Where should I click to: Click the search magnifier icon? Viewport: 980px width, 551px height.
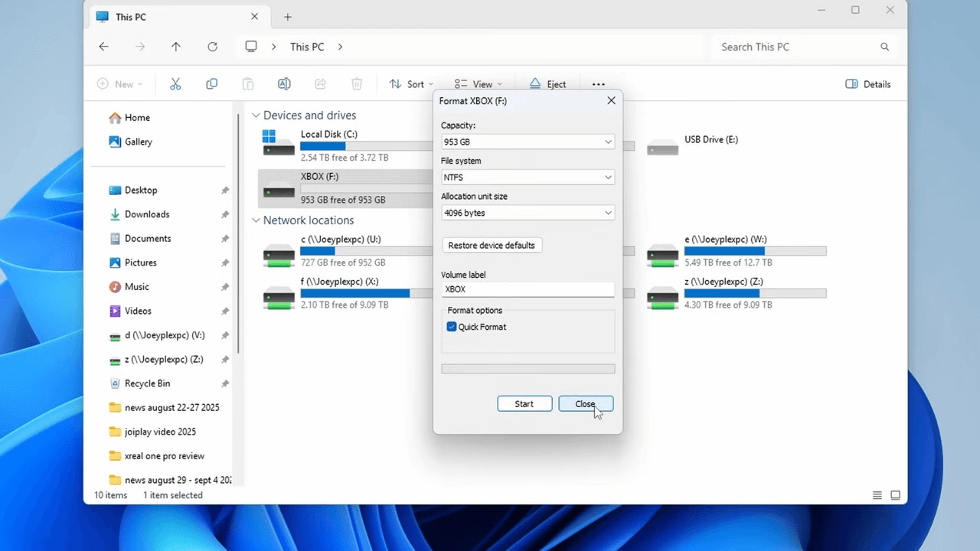885,47
